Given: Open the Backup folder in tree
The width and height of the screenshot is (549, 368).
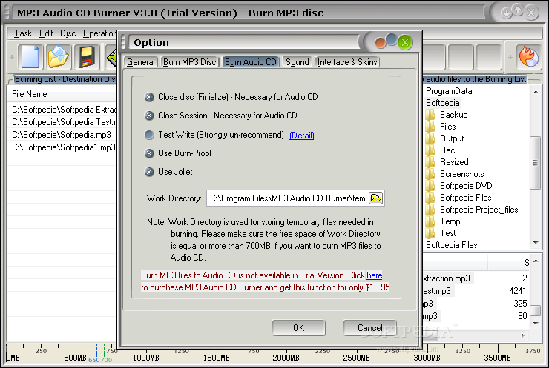Looking at the screenshot, I should (453, 115).
